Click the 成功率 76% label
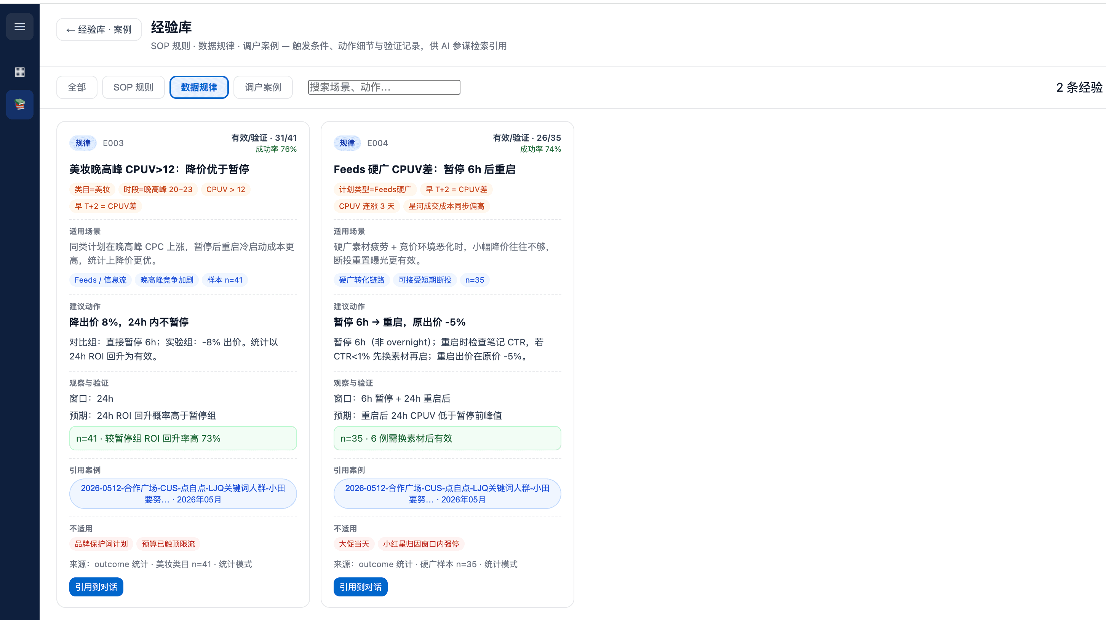Screen dimensions: 1106x620 pos(276,149)
